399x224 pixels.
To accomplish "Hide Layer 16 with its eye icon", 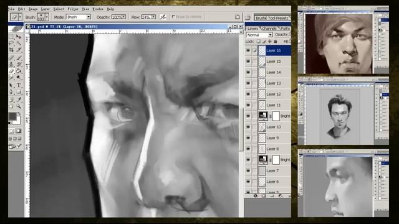I will pos(248,50).
